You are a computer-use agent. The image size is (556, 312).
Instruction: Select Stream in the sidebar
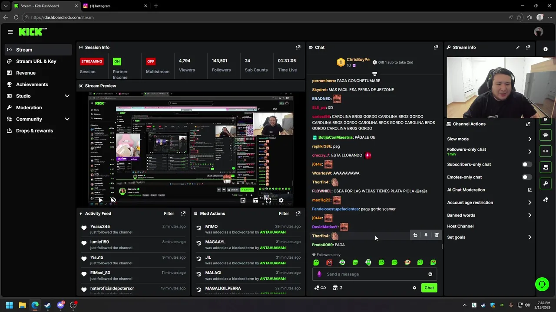tap(38, 50)
